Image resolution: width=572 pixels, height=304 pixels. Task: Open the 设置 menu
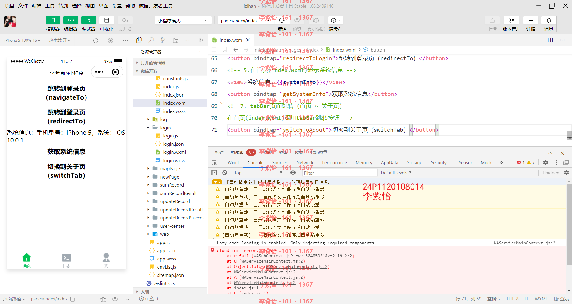(117, 6)
